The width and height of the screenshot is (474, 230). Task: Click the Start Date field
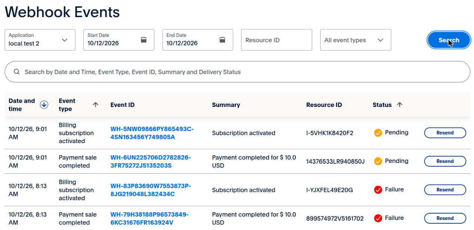119,40
